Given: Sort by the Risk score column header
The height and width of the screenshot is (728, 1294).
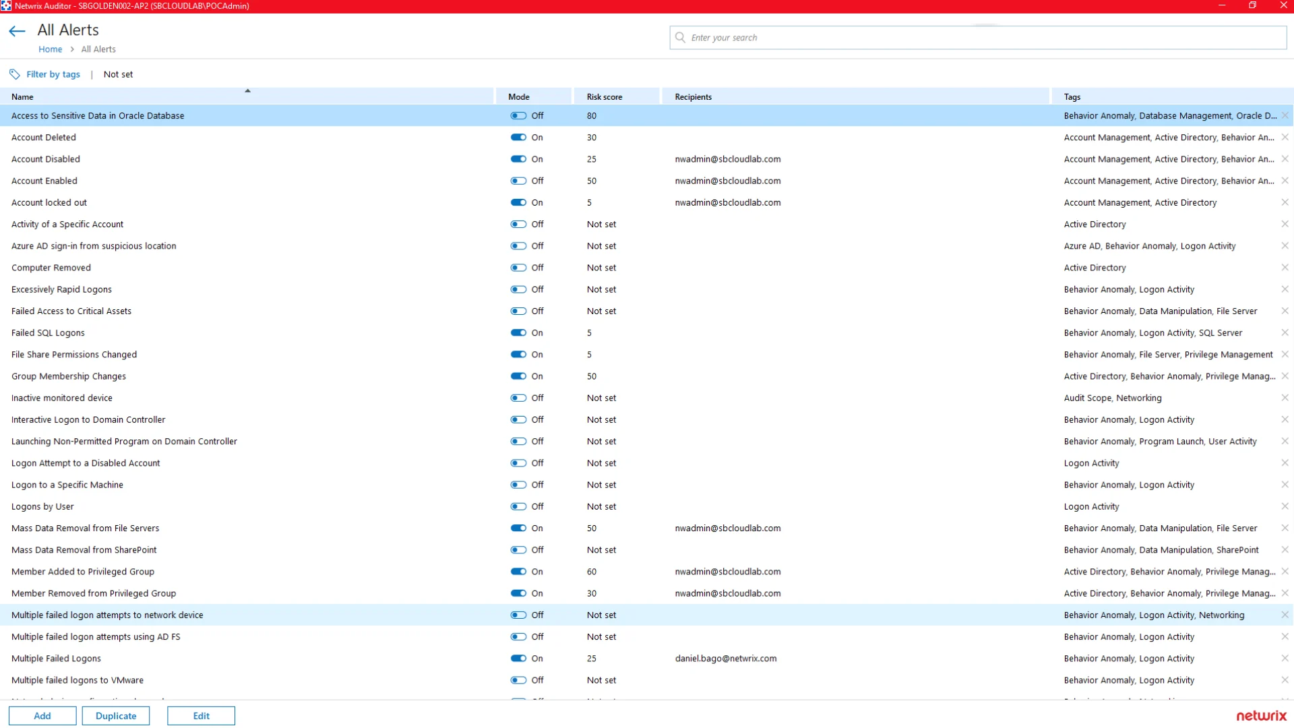Looking at the screenshot, I should coord(617,96).
